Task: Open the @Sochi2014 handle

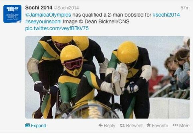Action: [x=66, y=8]
